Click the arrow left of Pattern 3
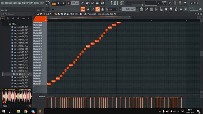Screen dimensions: 203x114 point(120,9)
